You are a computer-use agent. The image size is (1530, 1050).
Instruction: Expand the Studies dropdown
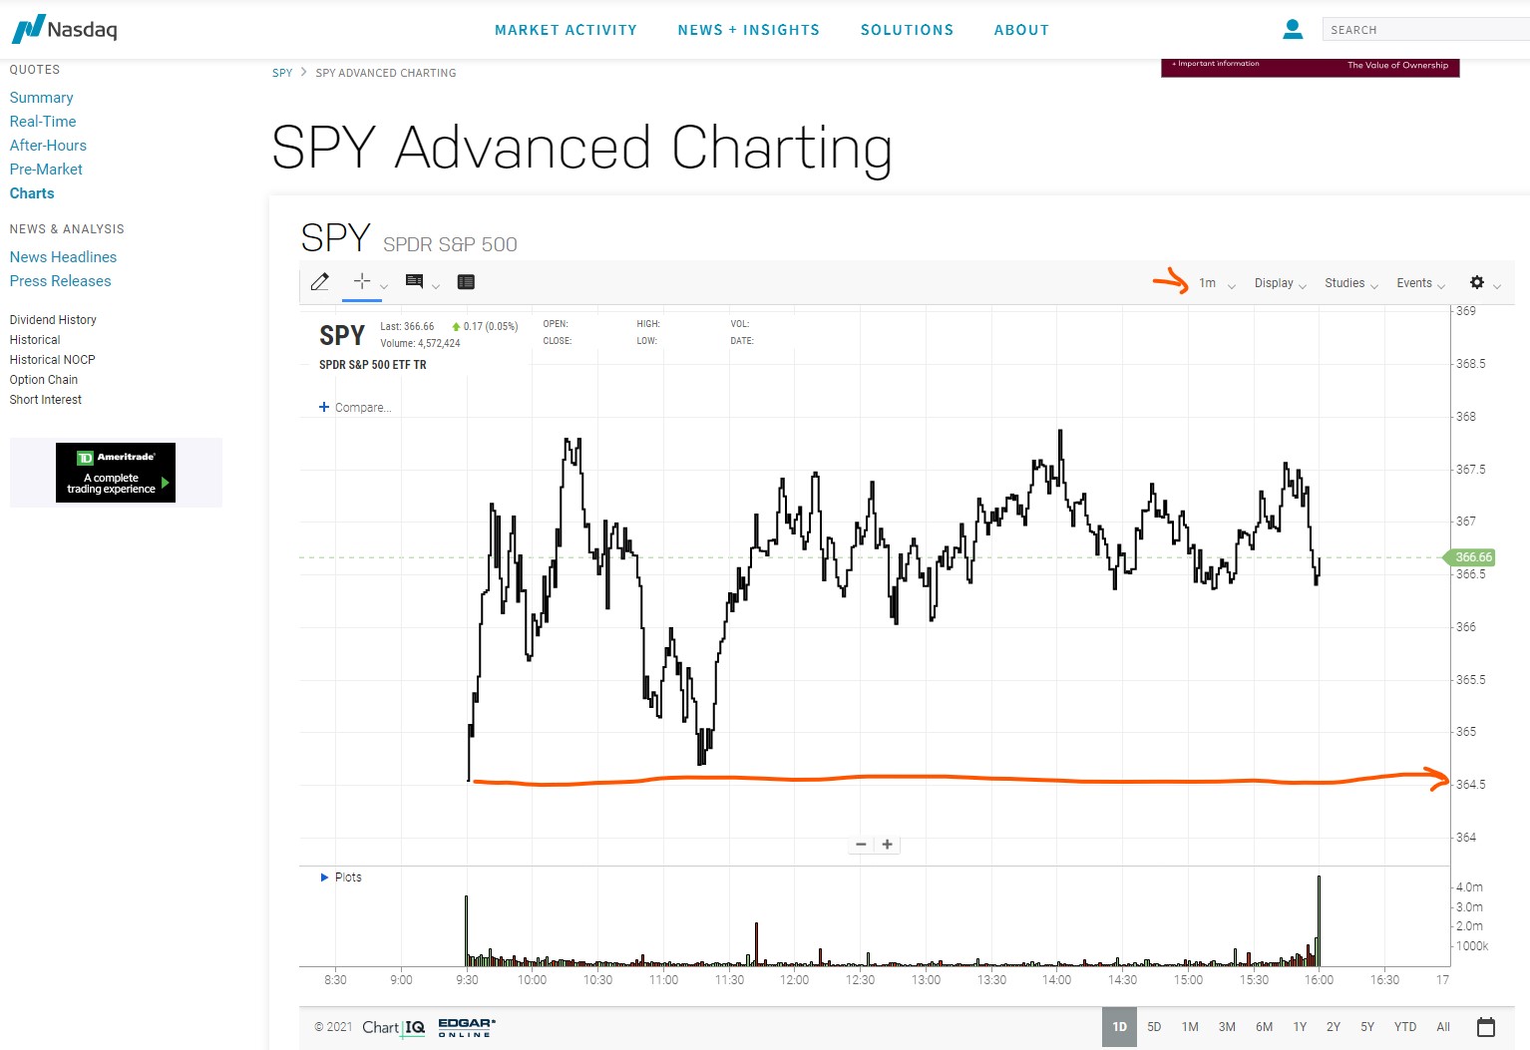pos(1351,283)
